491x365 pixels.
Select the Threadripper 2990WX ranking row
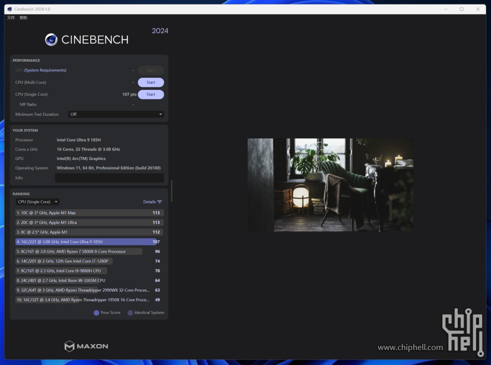[90, 290]
